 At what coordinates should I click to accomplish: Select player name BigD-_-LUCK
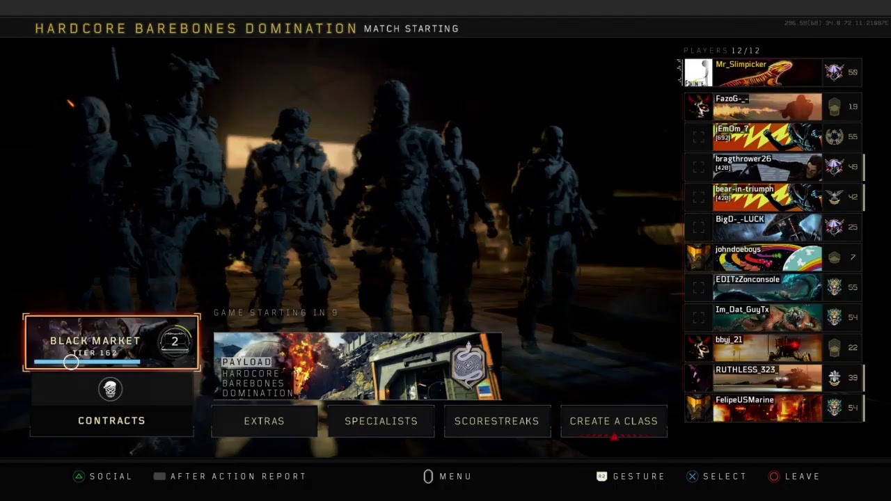point(740,219)
